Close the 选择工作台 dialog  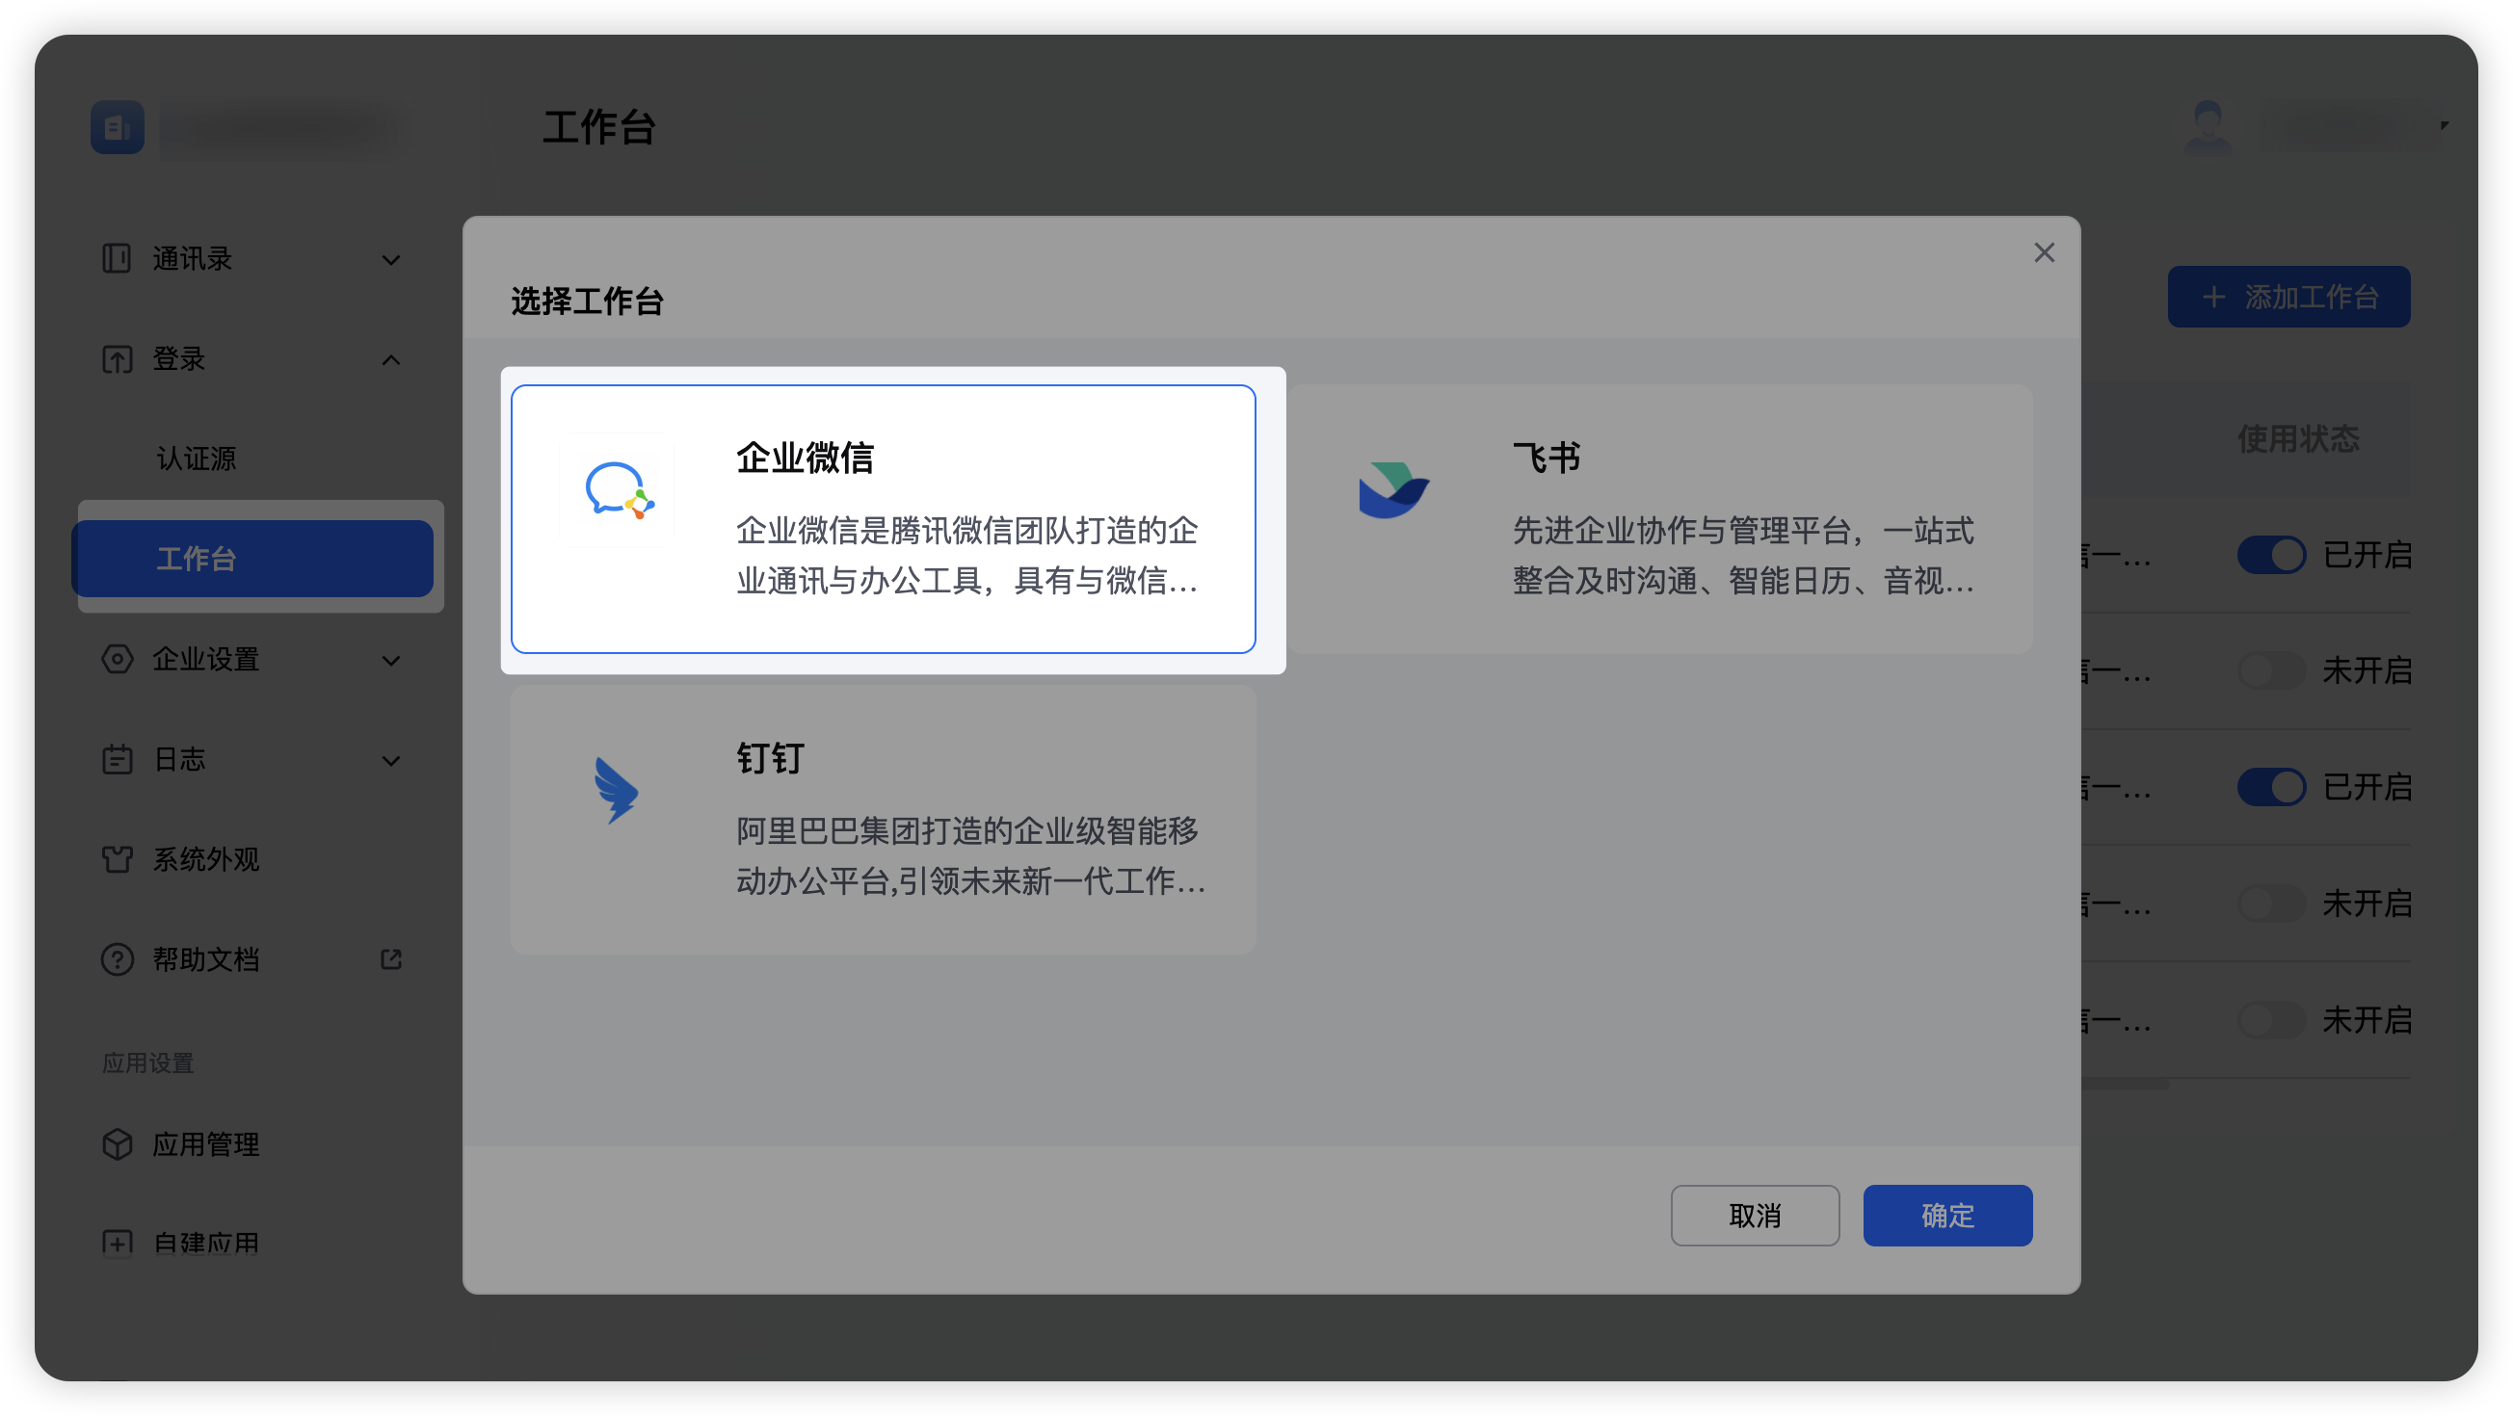(2044, 252)
